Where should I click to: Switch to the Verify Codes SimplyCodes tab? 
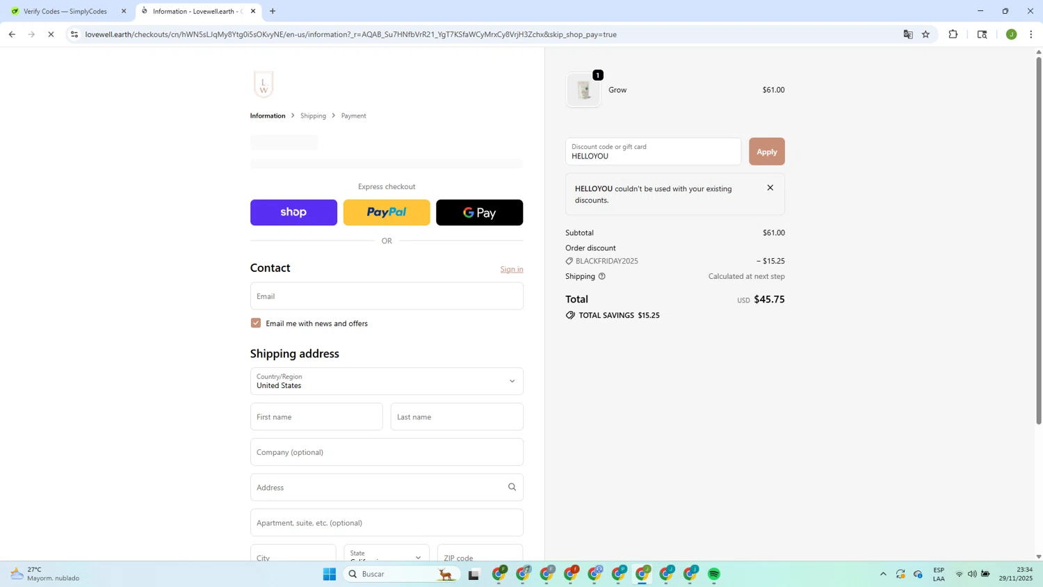tap(67, 11)
